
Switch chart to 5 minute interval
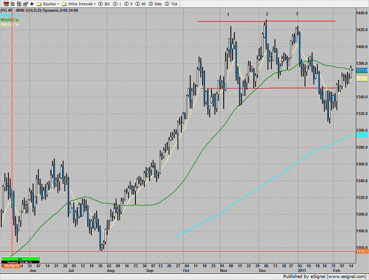click(128, 4)
